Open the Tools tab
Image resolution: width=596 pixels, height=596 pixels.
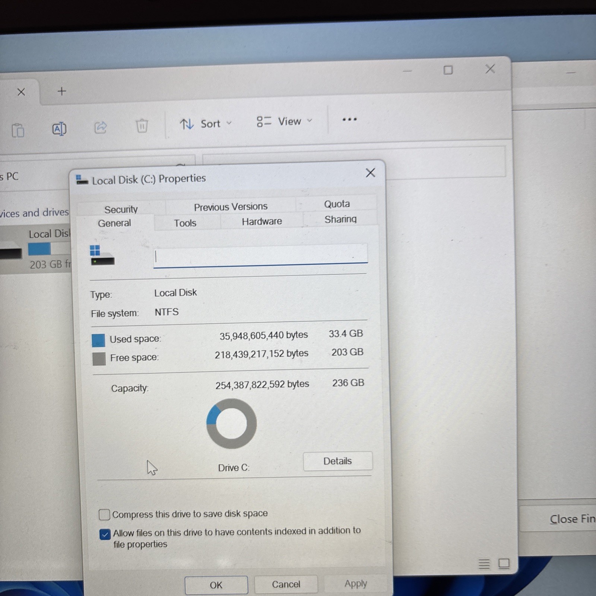point(185,223)
